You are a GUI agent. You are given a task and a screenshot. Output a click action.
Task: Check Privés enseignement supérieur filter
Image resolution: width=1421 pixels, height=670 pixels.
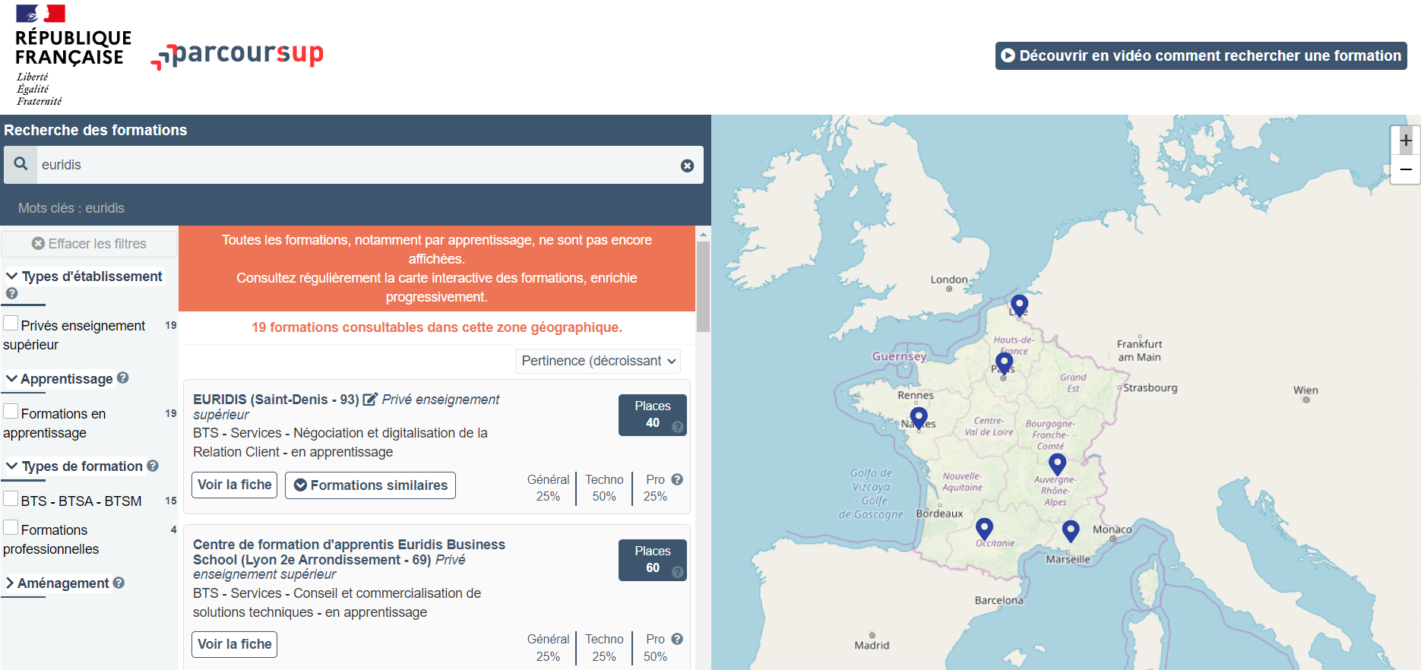tap(11, 324)
